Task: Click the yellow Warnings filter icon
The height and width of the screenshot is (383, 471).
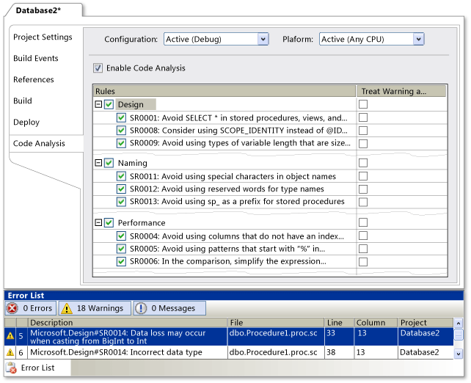Action: pos(66,308)
